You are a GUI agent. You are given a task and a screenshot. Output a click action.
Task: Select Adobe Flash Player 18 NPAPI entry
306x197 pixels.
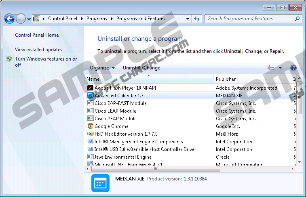(x=125, y=88)
